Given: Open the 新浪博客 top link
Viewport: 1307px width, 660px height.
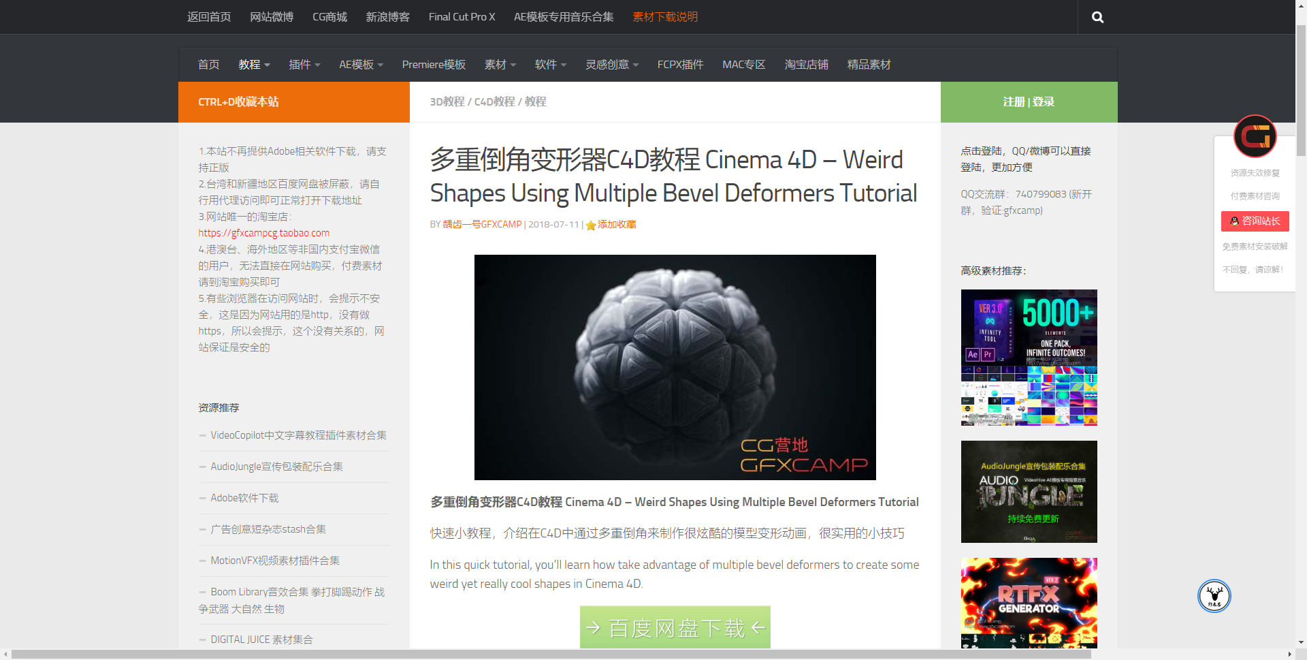Looking at the screenshot, I should pos(387,17).
